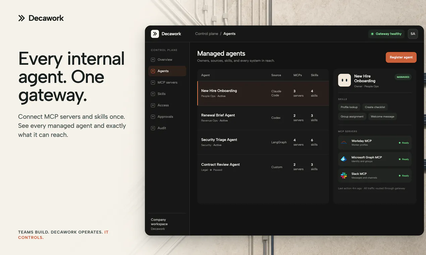426x255 pixels.
Task: Click the Slack MCP logo icon
Action: [344, 175]
